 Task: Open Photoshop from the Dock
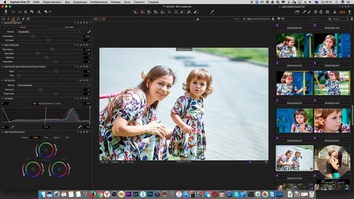(x=150, y=194)
